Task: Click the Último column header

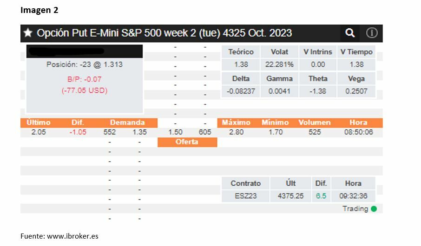Action: click(39, 123)
